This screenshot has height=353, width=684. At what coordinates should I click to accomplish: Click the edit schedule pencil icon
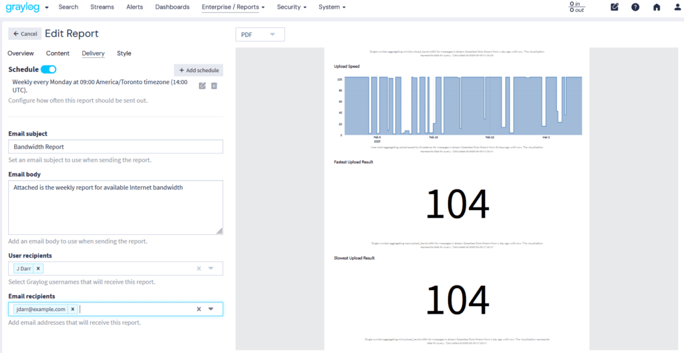point(202,85)
